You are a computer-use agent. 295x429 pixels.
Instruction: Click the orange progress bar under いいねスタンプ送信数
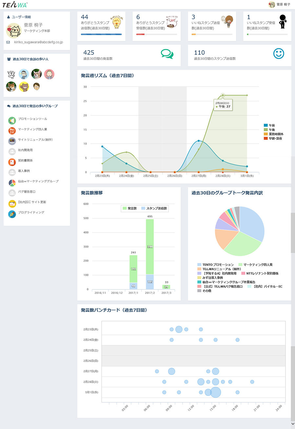tap(193, 34)
